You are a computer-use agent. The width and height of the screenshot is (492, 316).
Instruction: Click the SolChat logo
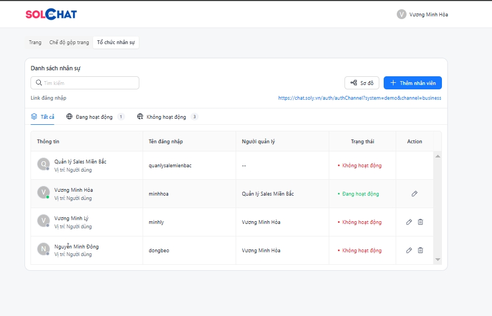51,15
